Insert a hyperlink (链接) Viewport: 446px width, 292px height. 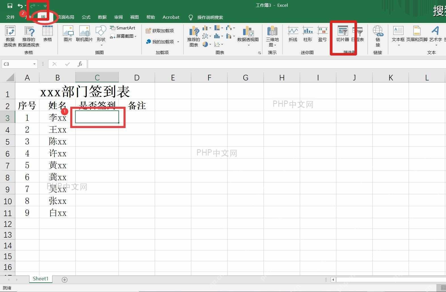coord(378,36)
